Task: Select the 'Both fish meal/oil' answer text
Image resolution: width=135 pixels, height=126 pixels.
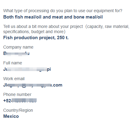Action: tap(53, 17)
